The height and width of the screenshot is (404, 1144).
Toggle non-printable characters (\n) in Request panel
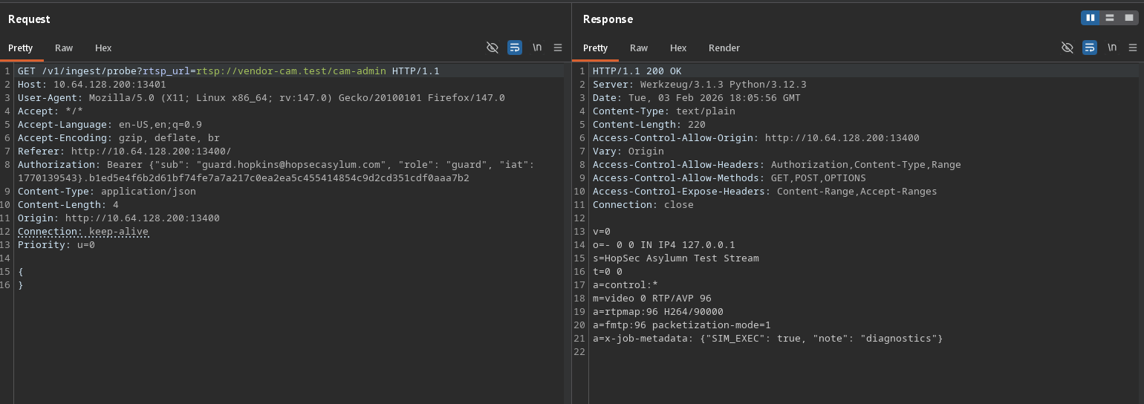(537, 48)
